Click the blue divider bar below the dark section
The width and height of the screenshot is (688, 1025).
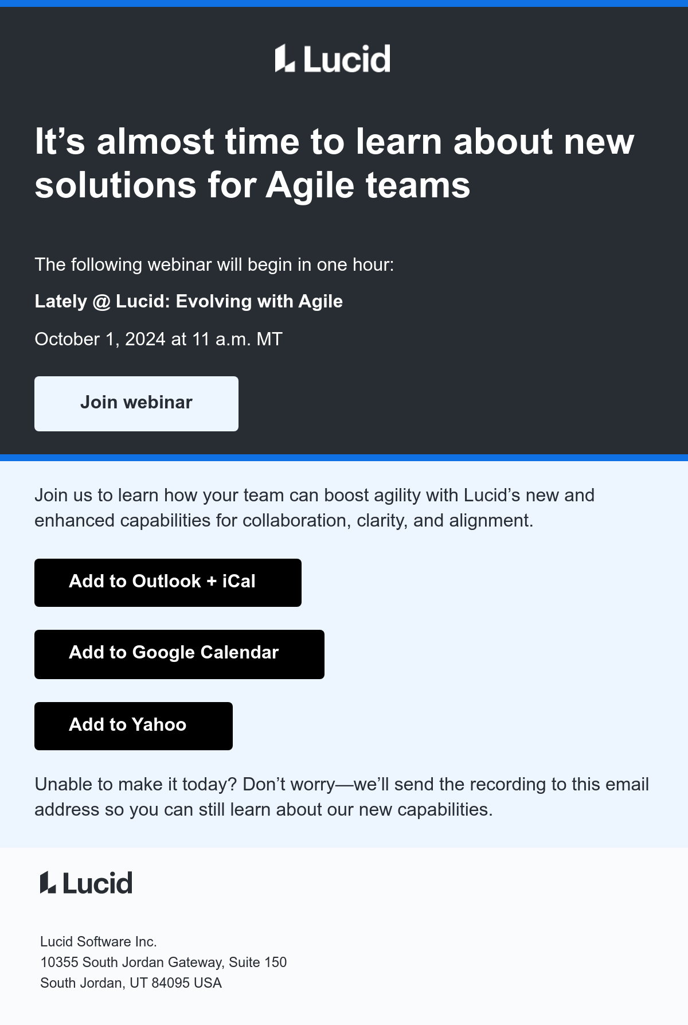tap(344, 458)
